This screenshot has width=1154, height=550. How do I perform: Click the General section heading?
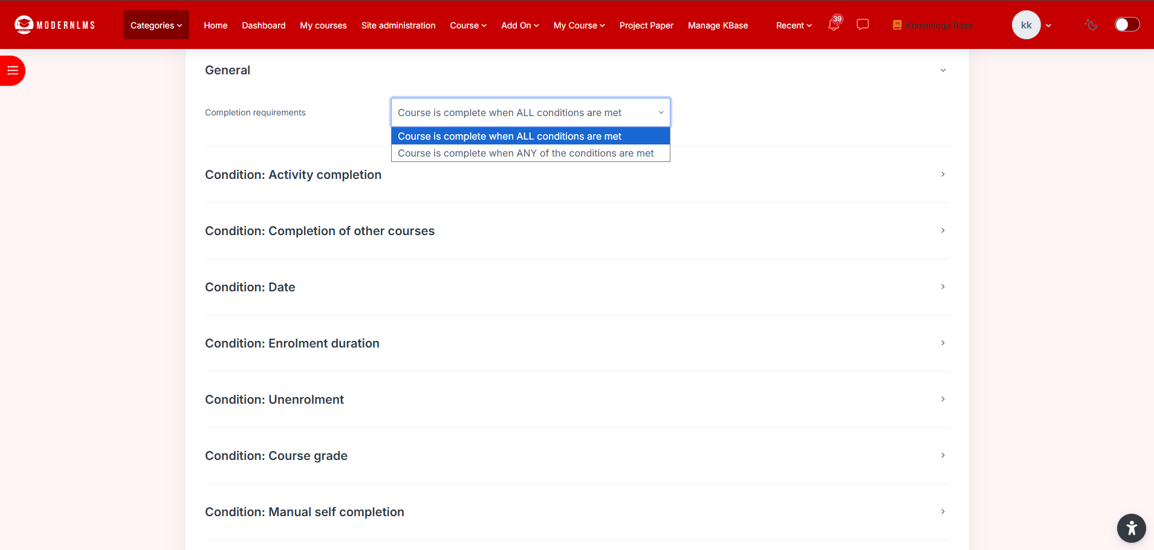227,70
